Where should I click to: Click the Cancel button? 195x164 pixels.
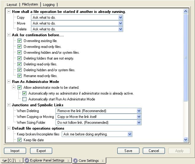[x=154, y=151]
